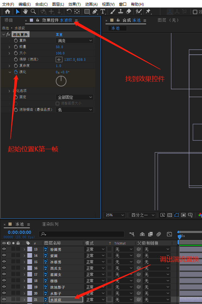The image size is (202, 304).
Task: Open the 动画(A) menu
Action: [91, 4]
